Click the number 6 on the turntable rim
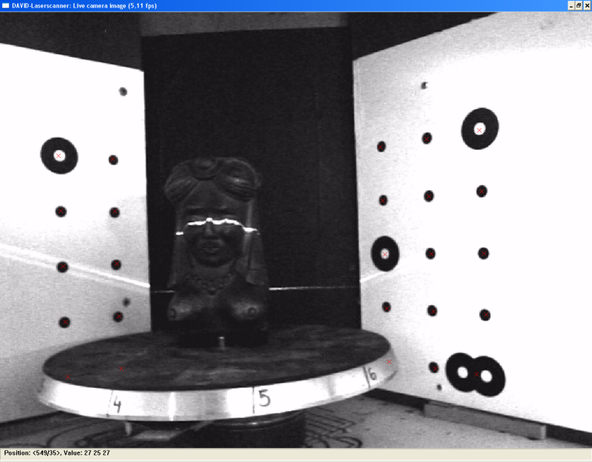 tap(372, 375)
